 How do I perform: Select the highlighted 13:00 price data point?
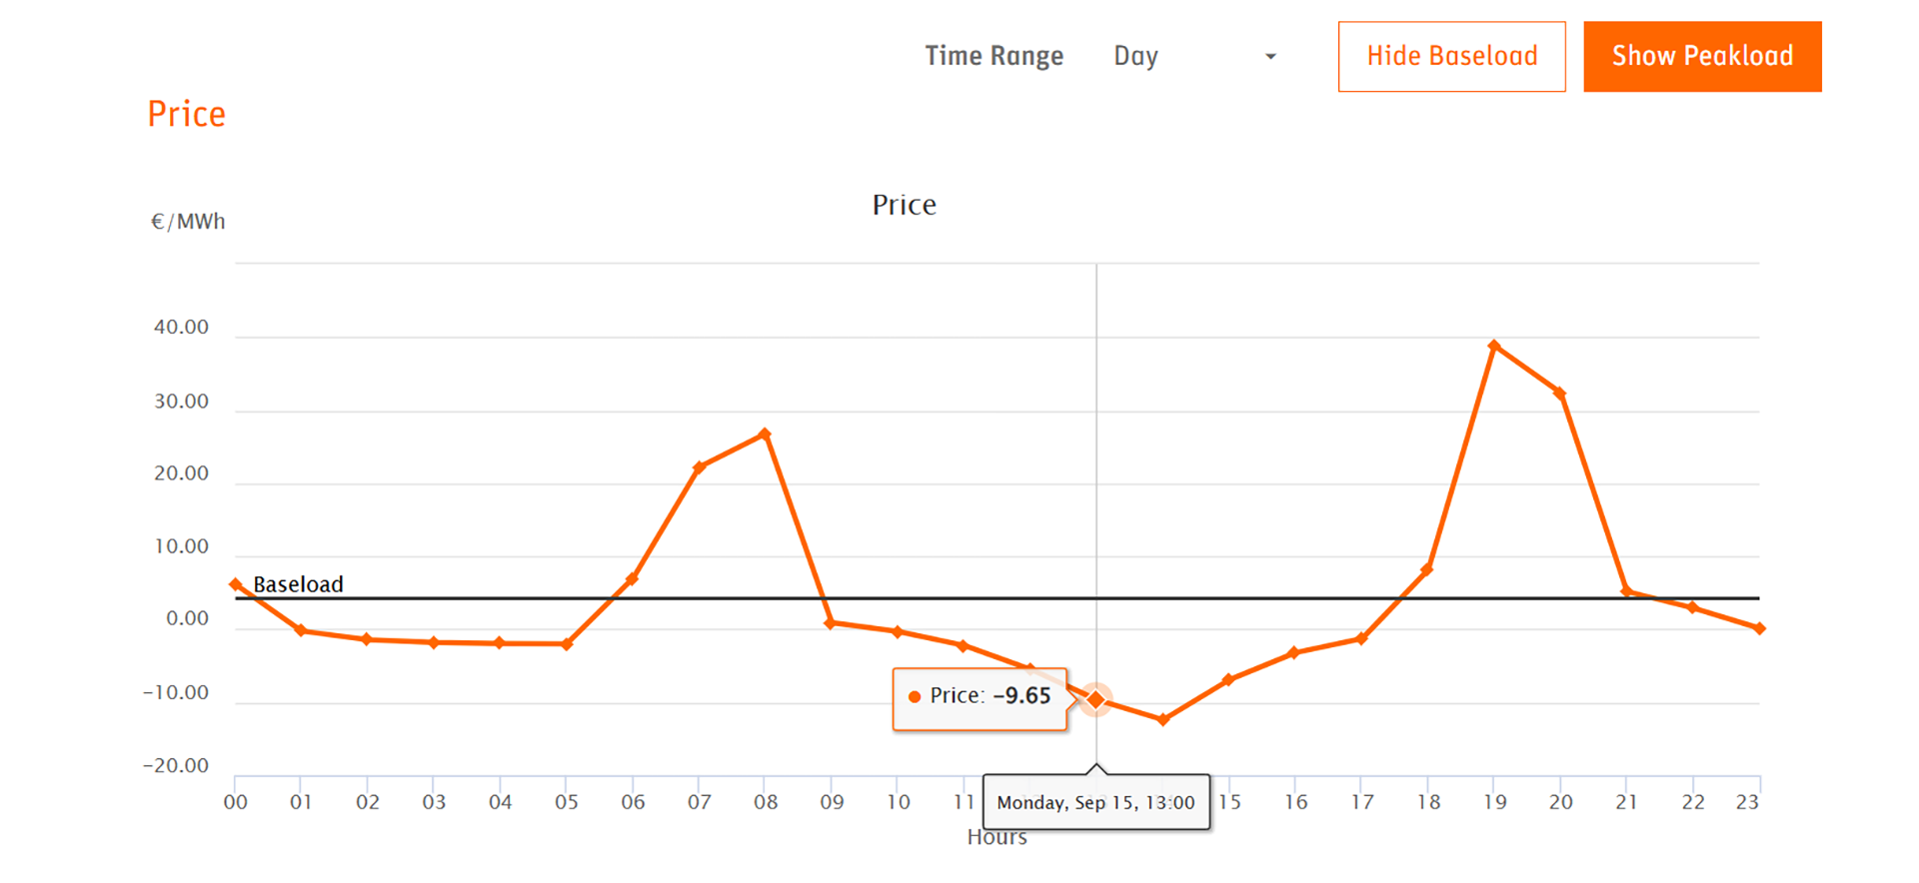1096,699
